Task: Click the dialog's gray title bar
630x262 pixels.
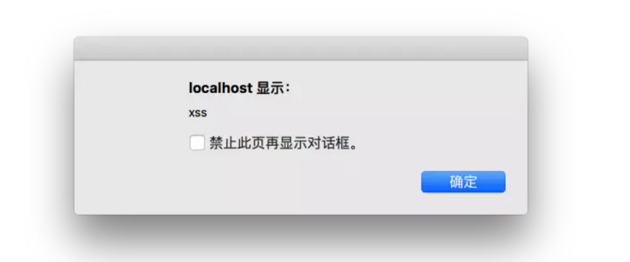Action: [300, 48]
